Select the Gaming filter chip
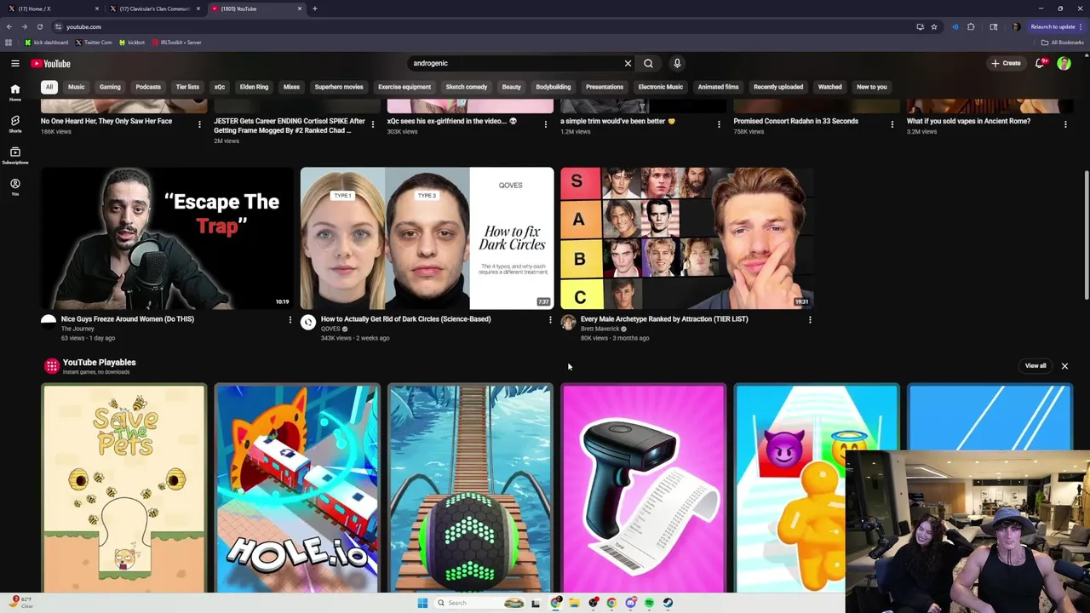Image resolution: width=1090 pixels, height=613 pixels. click(110, 87)
